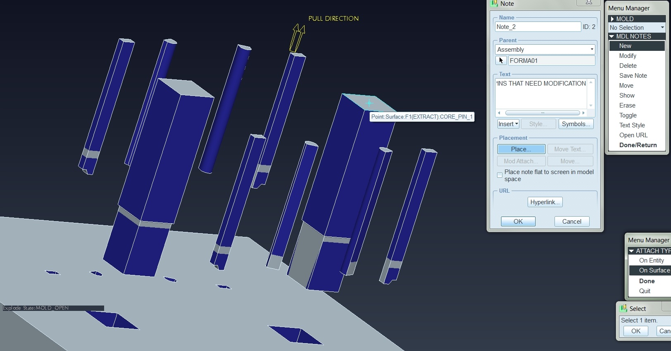This screenshot has height=351, width=671.
Task: Collapse the ATTACH TYPE menu section
Action: point(631,251)
